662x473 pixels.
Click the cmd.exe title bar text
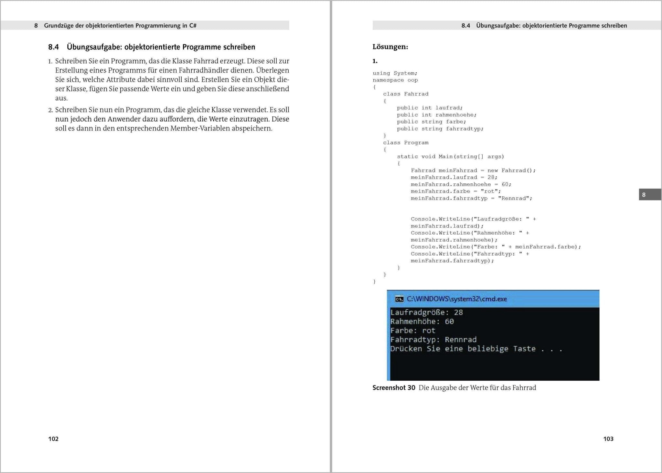point(456,299)
